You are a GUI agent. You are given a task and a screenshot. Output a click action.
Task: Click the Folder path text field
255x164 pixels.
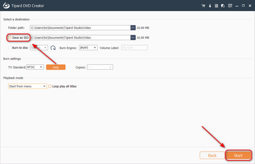[80, 28]
